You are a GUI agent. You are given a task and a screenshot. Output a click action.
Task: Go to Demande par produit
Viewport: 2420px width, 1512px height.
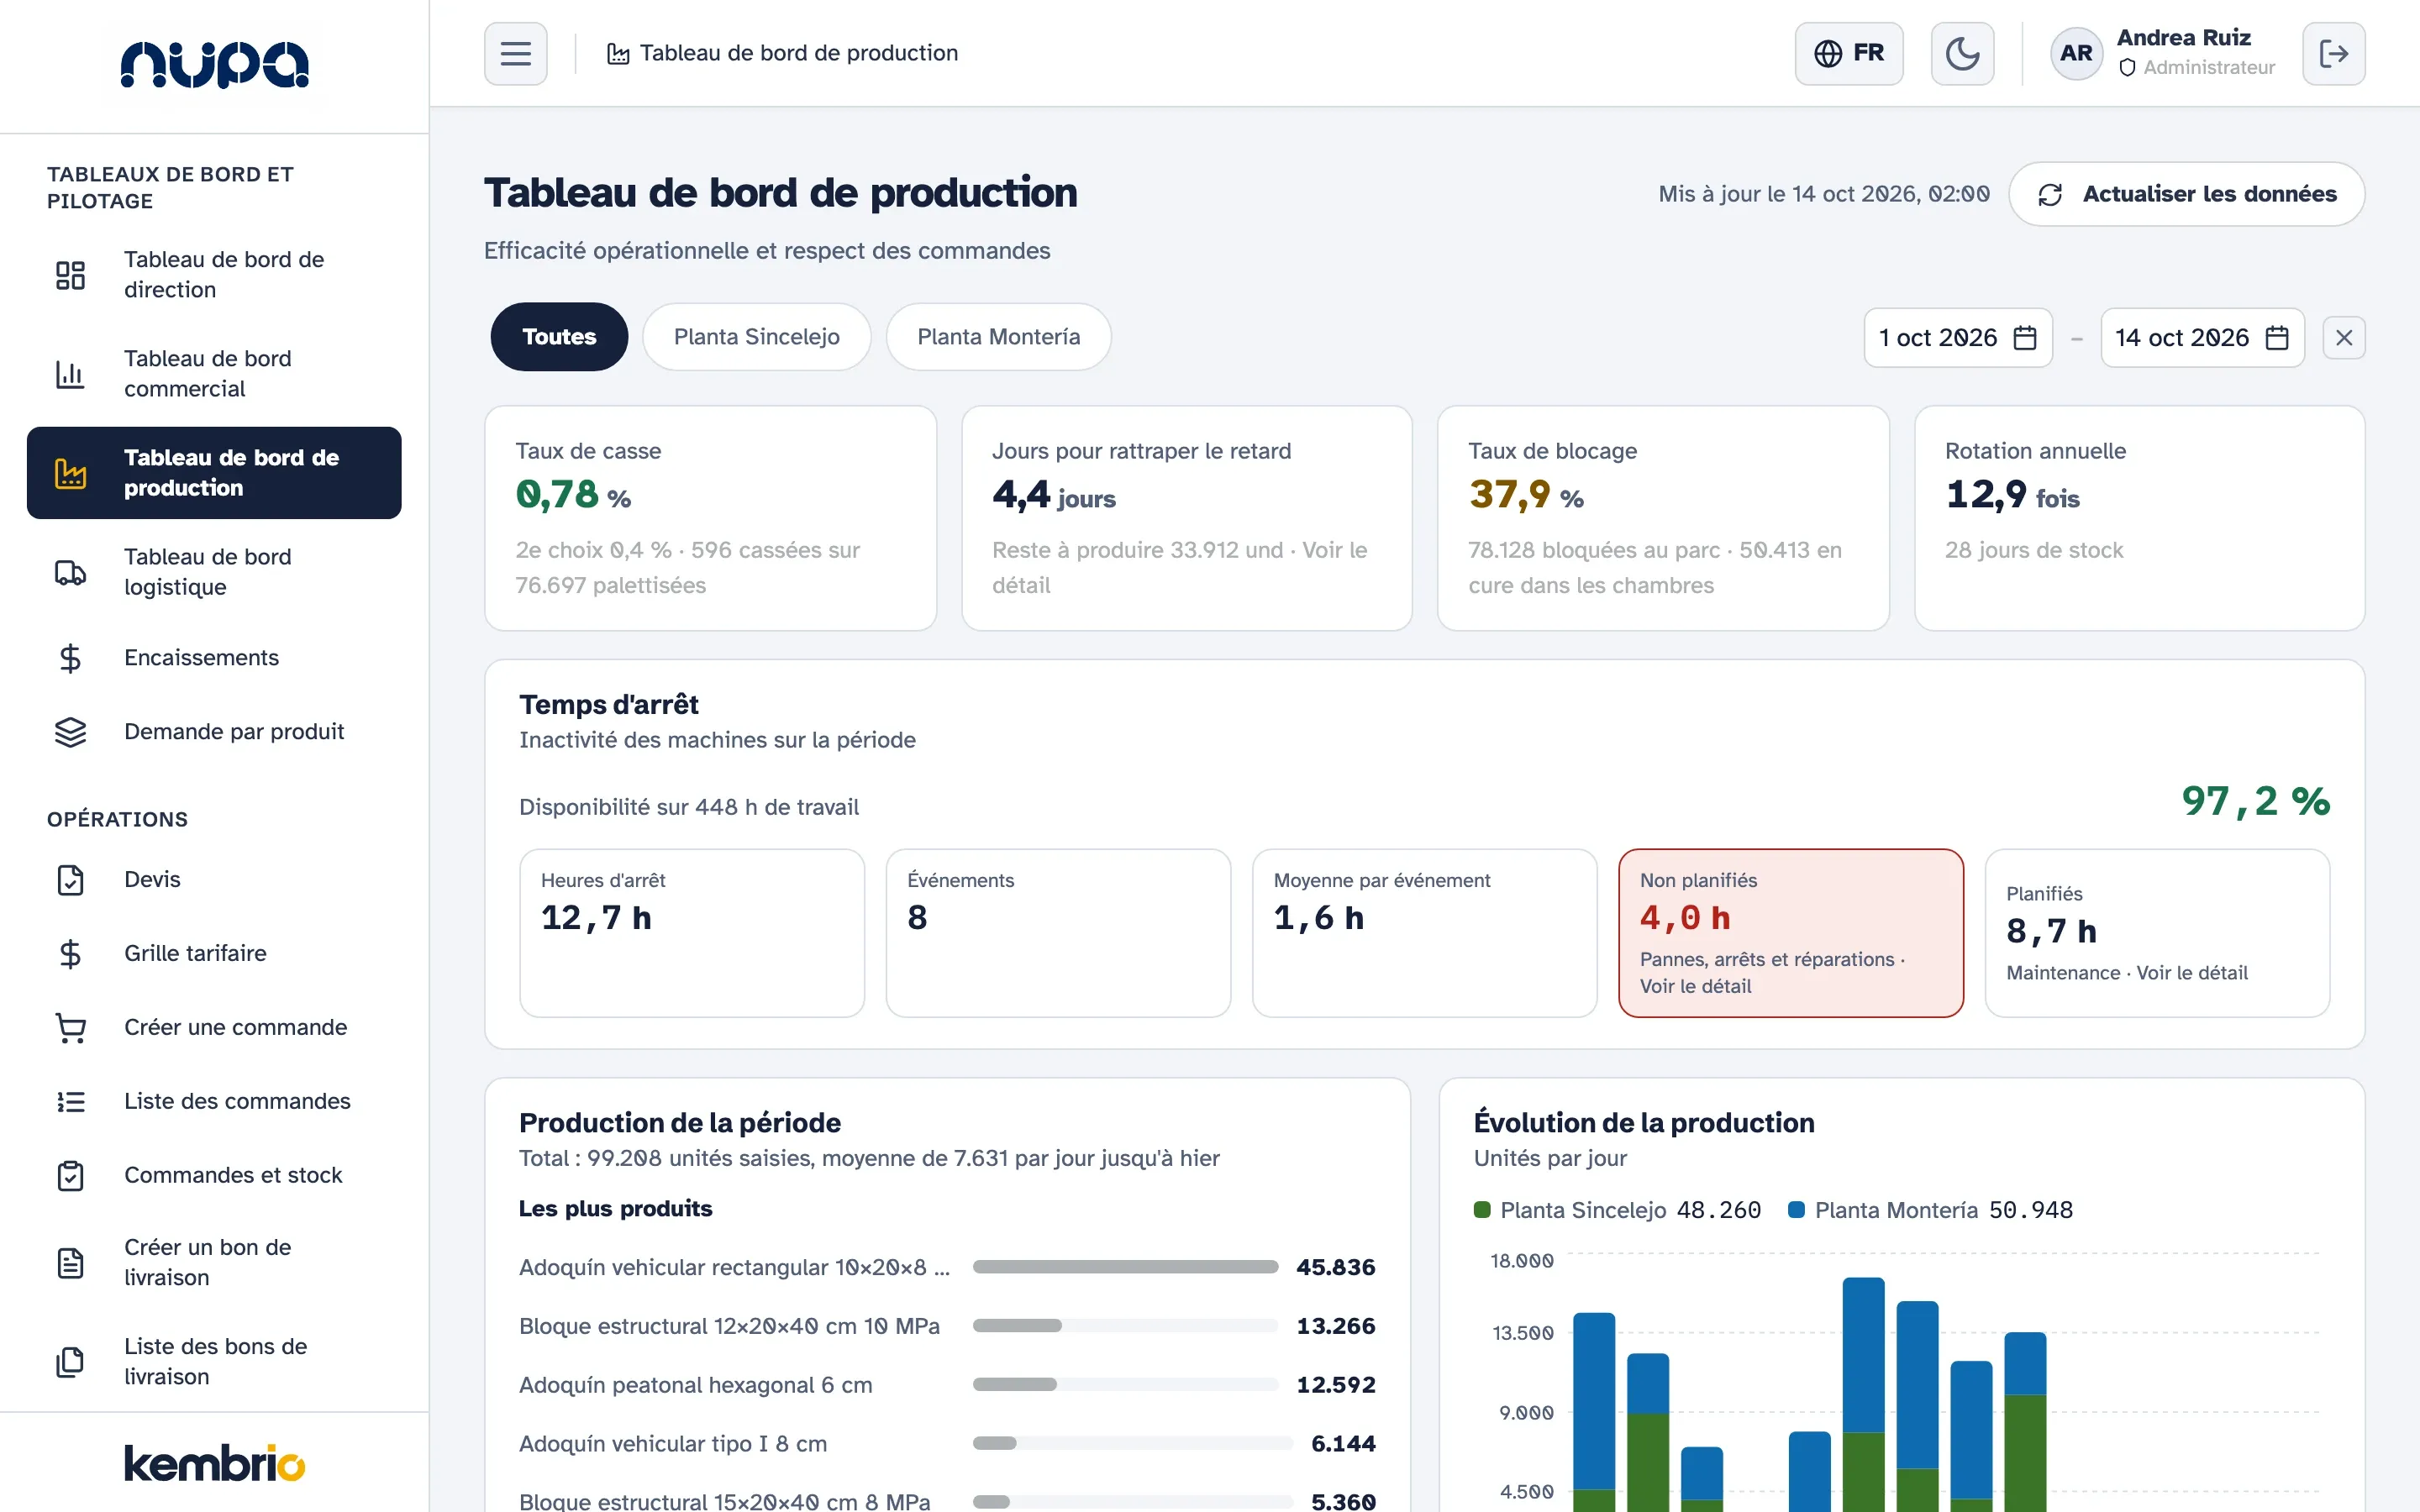tap(214, 732)
